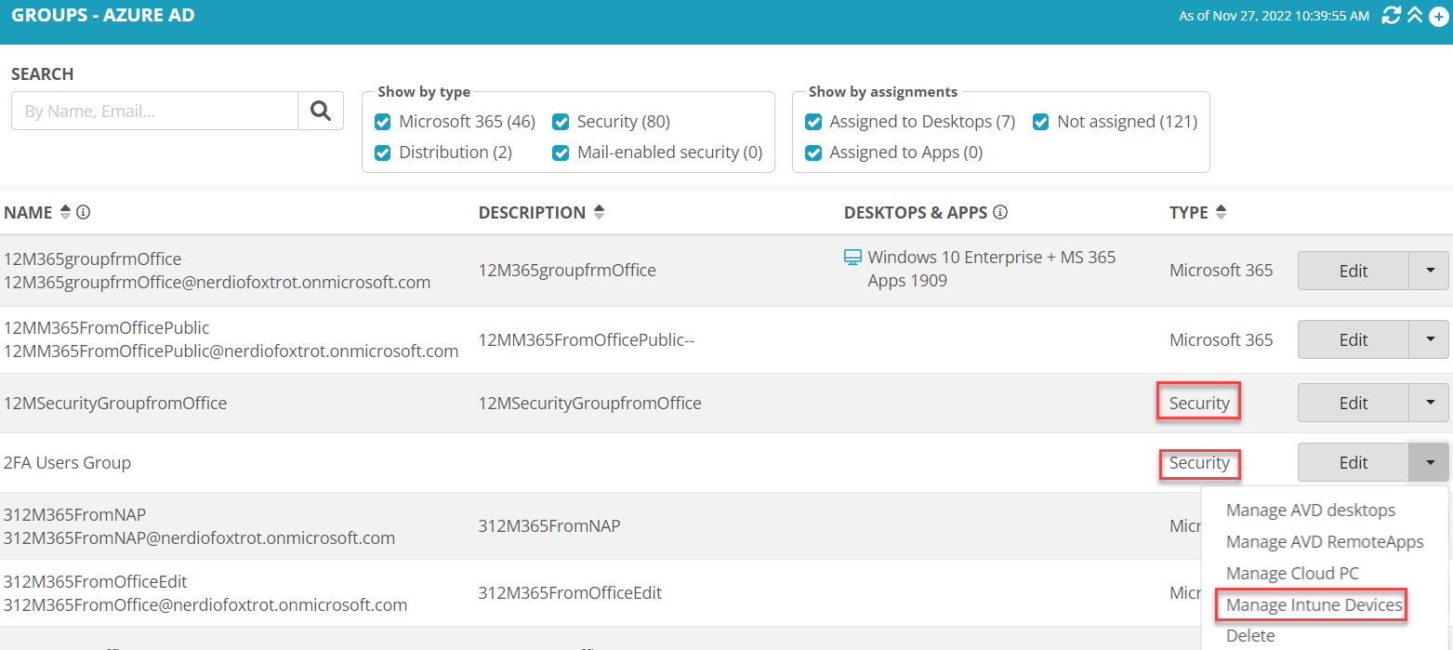
Task: Toggle the Microsoft 365 (46) checkbox
Action: click(382, 122)
